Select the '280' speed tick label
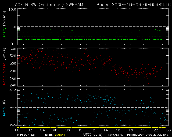Image resolution: width=172 pixels, height=137 pixels. [13, 71]
